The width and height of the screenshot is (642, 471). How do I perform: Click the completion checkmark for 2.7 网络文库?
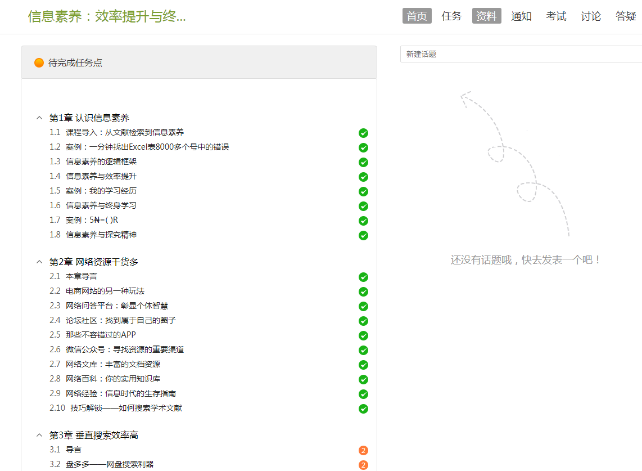tap(363, 365)
